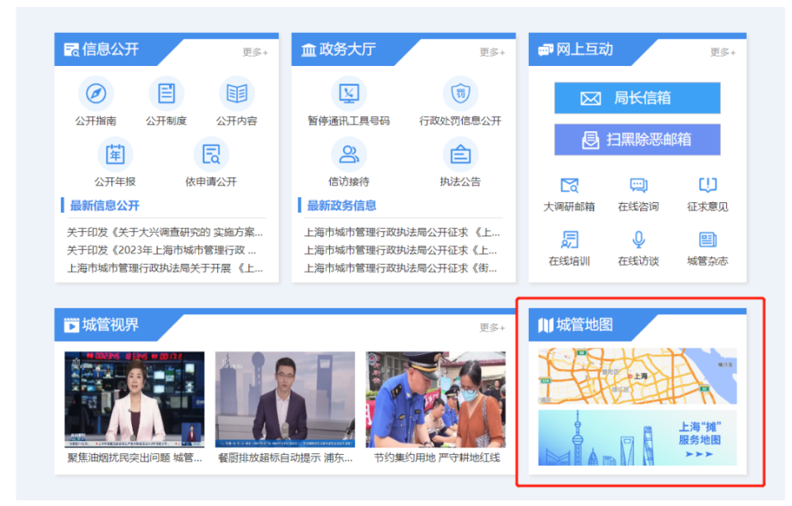The image size is (792, 506).
Task: Click the 公开内容 books icon
Action: (x=236, y=93)
